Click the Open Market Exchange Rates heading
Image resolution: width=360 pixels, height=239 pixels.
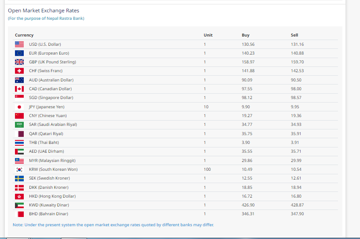[44, 11]
